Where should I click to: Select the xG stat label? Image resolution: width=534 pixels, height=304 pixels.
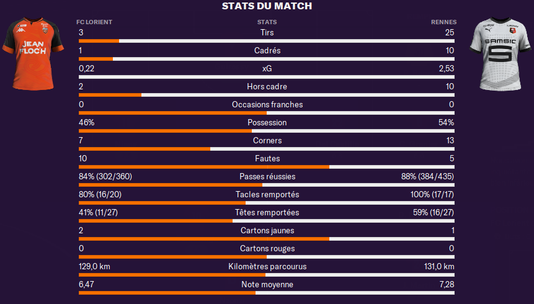(267, 68)
